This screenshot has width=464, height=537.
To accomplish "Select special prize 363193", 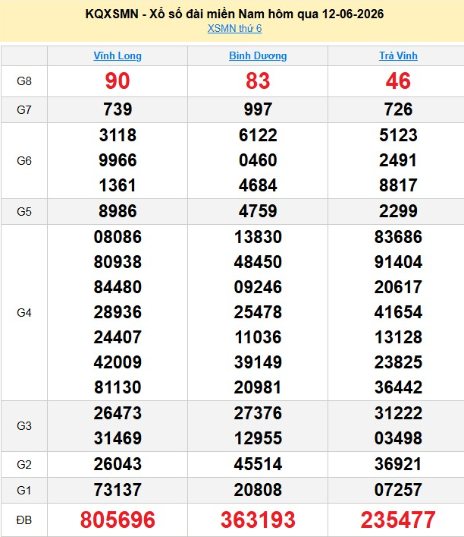I will click(x=258, y=520).
